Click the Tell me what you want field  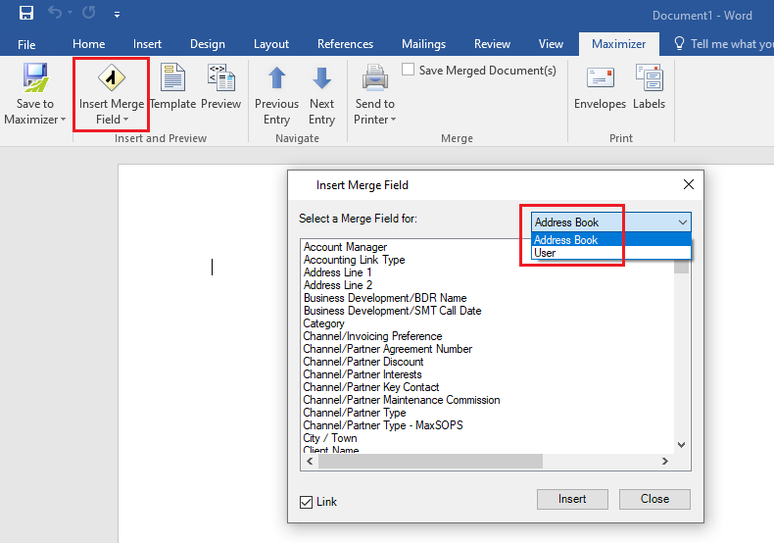pyautogui.click(x=732, y=44)
